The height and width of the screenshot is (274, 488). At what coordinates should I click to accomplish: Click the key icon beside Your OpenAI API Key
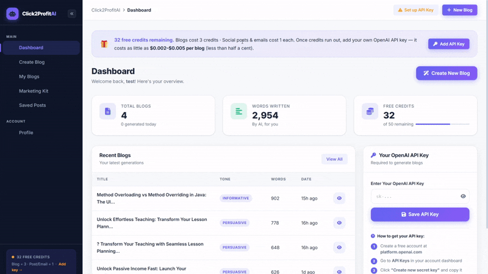[373, 155]
